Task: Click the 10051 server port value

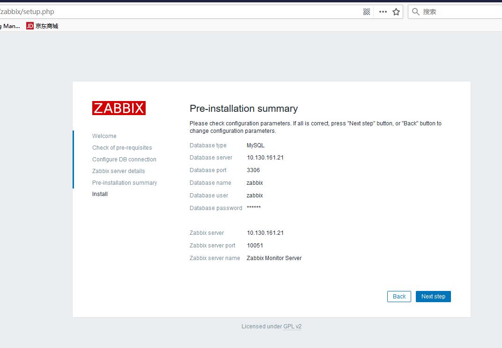Action: click(255, 245)
